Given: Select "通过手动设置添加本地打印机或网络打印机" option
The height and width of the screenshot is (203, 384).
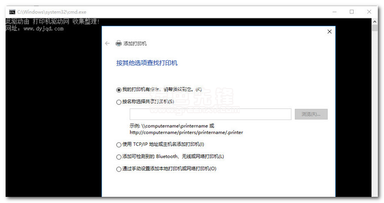Looking at the screenshot, I should 119,169.
